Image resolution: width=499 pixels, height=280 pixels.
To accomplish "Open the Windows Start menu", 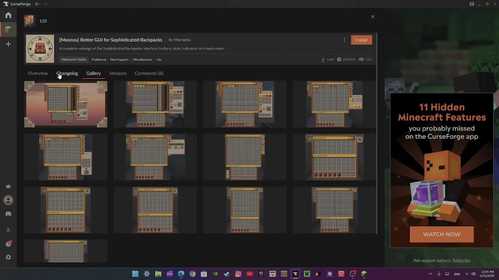I will tap(135, 274).
